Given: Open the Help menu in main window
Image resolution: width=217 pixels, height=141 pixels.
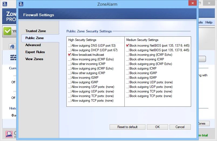Looking at the screenshot, I should click(x=209, y=22).
